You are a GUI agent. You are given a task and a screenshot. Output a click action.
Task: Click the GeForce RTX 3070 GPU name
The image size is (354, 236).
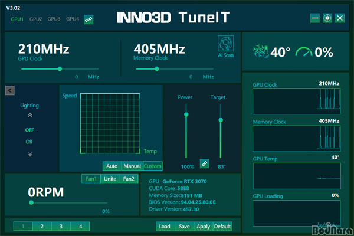coord(185,181)
